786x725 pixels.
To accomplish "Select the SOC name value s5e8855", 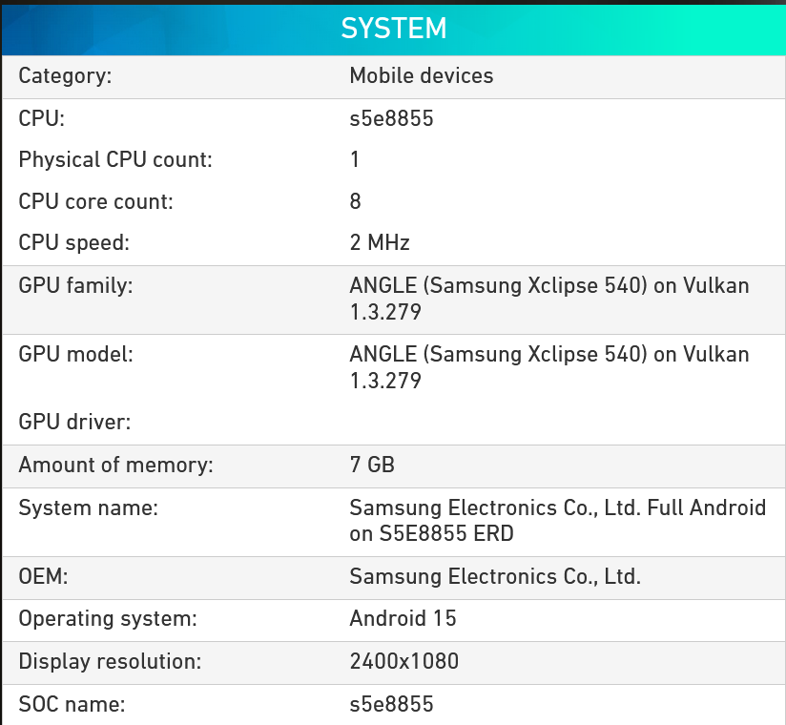I will (x=391, y=704).
